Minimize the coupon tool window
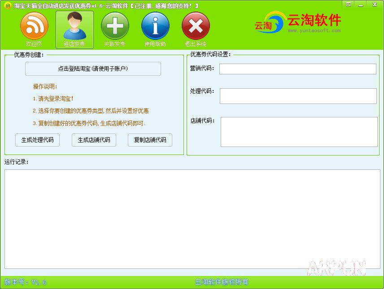Image resolution: width=384 pixels, height=289 pixels. click(360, 4)
